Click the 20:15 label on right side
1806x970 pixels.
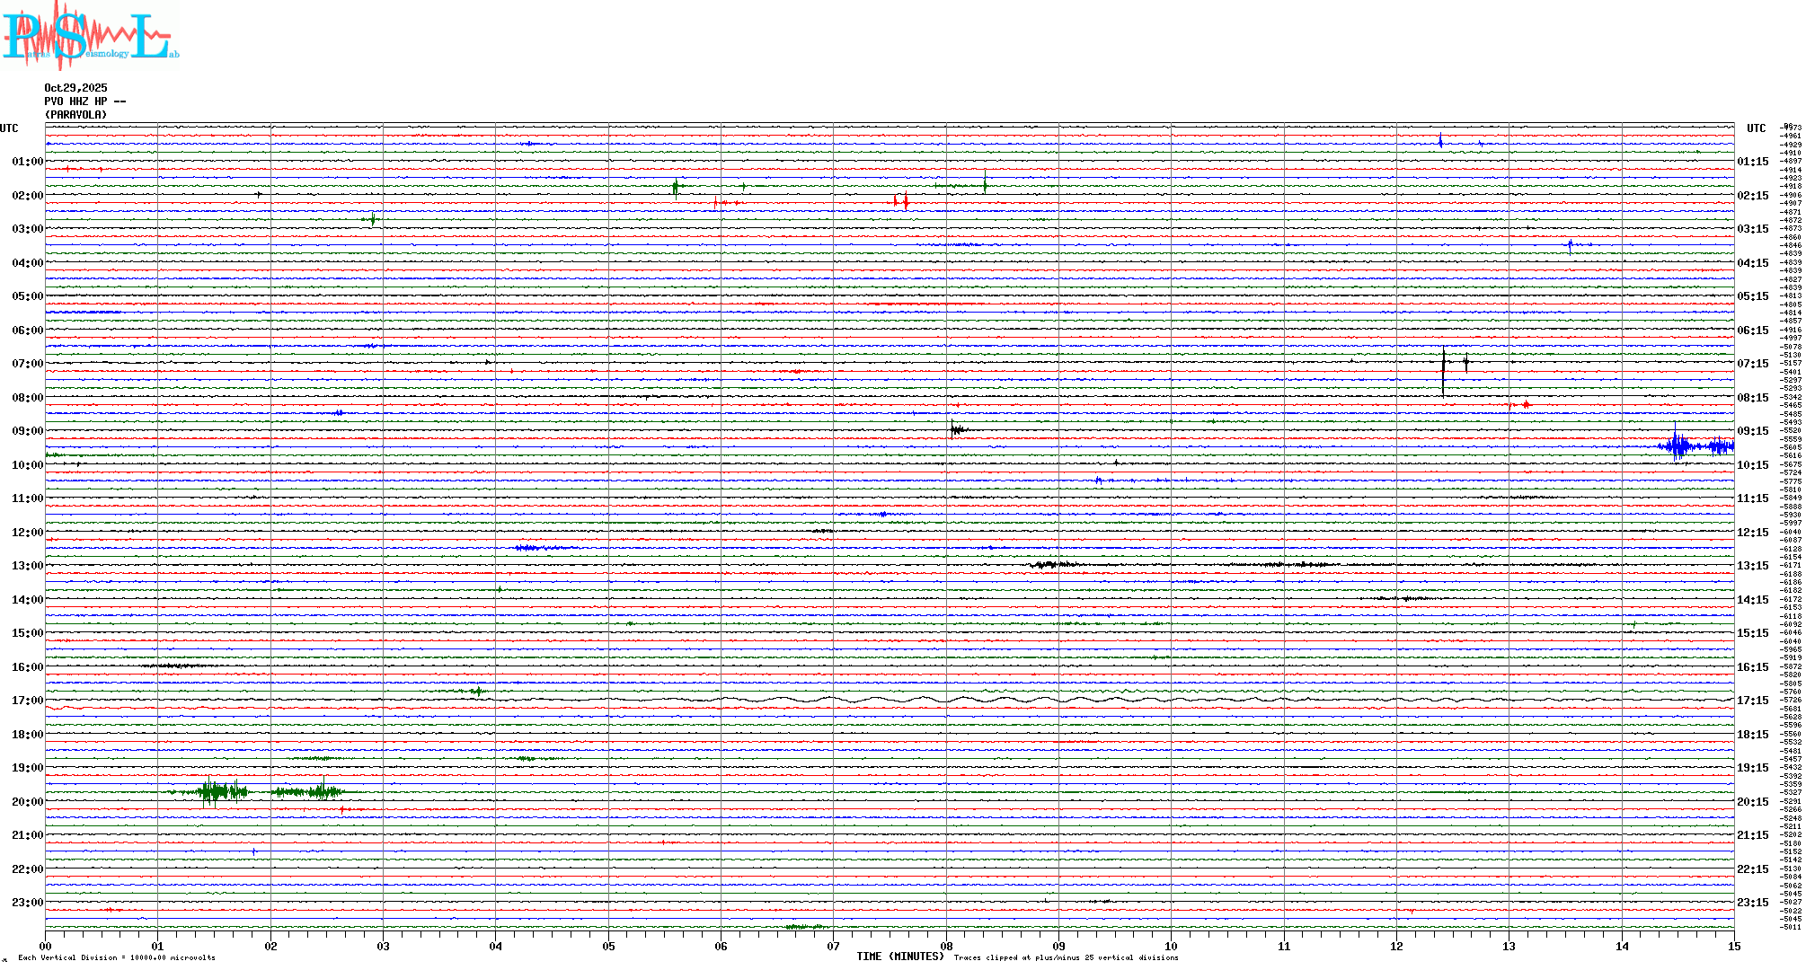pyautogui.click(x=1752, y=802)
